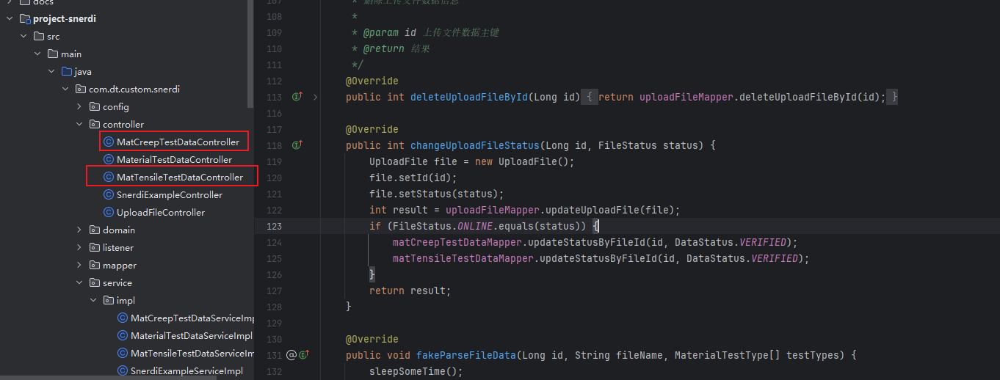Click implements-method gutter icon on line 118
Image resolution: width=1000 pixels, height=380 pixels.
point(297,145)
